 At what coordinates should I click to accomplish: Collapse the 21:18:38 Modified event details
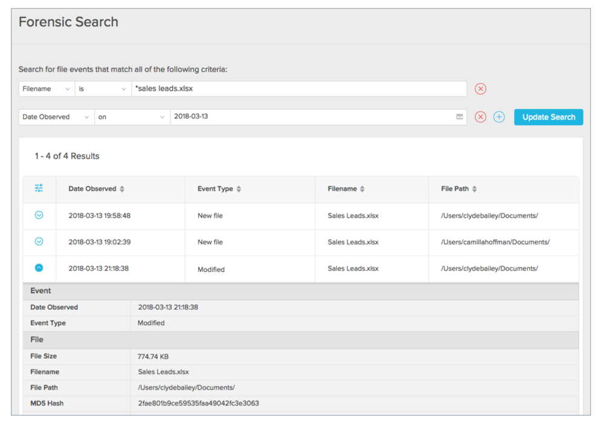(39, 268)
